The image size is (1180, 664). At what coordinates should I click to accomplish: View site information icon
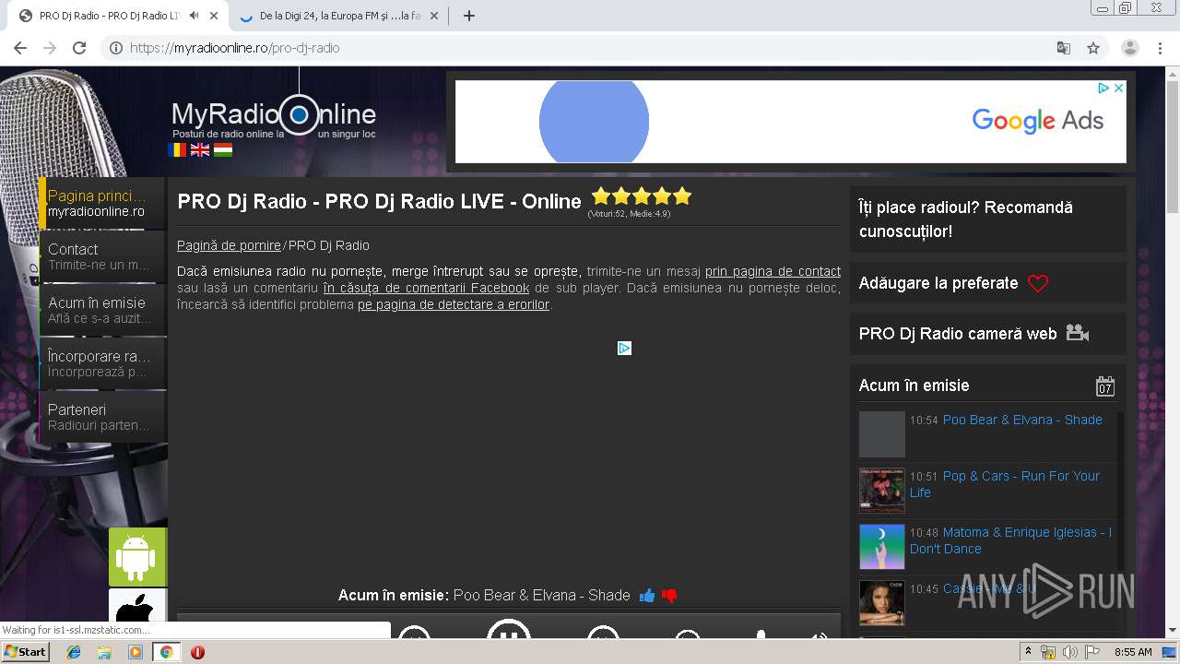[116, 48]
